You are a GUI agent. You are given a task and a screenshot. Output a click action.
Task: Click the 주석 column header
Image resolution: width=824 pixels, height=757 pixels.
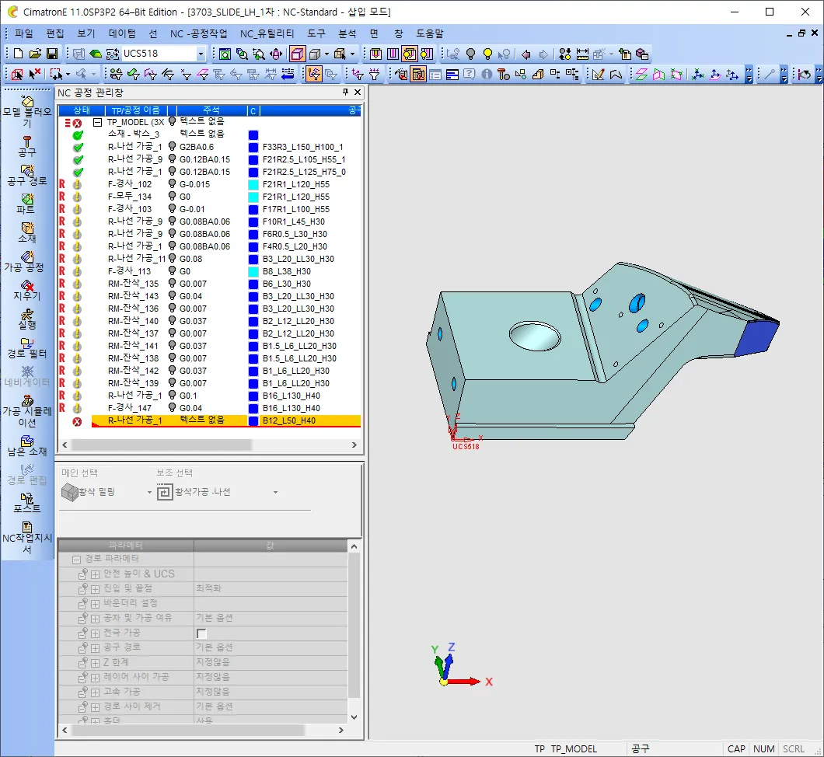pos(211,110)
